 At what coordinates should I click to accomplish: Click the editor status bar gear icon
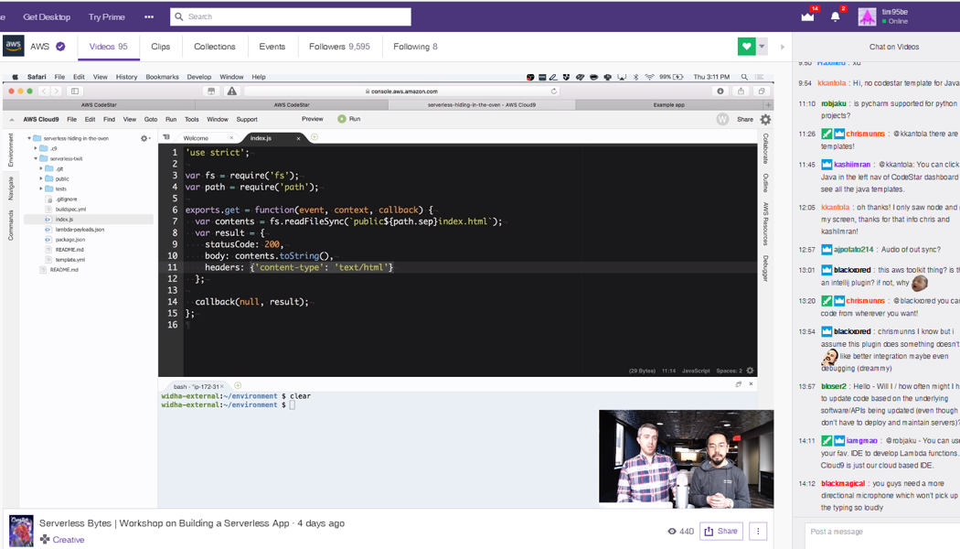pos(750,371)
